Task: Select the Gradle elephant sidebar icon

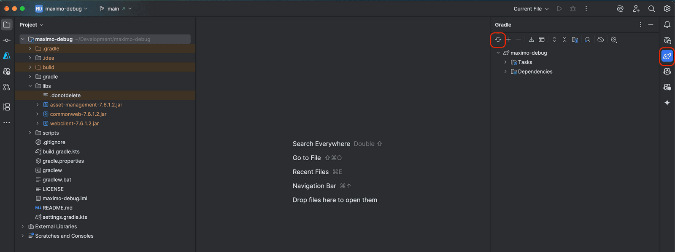Action: coord(667,56)
